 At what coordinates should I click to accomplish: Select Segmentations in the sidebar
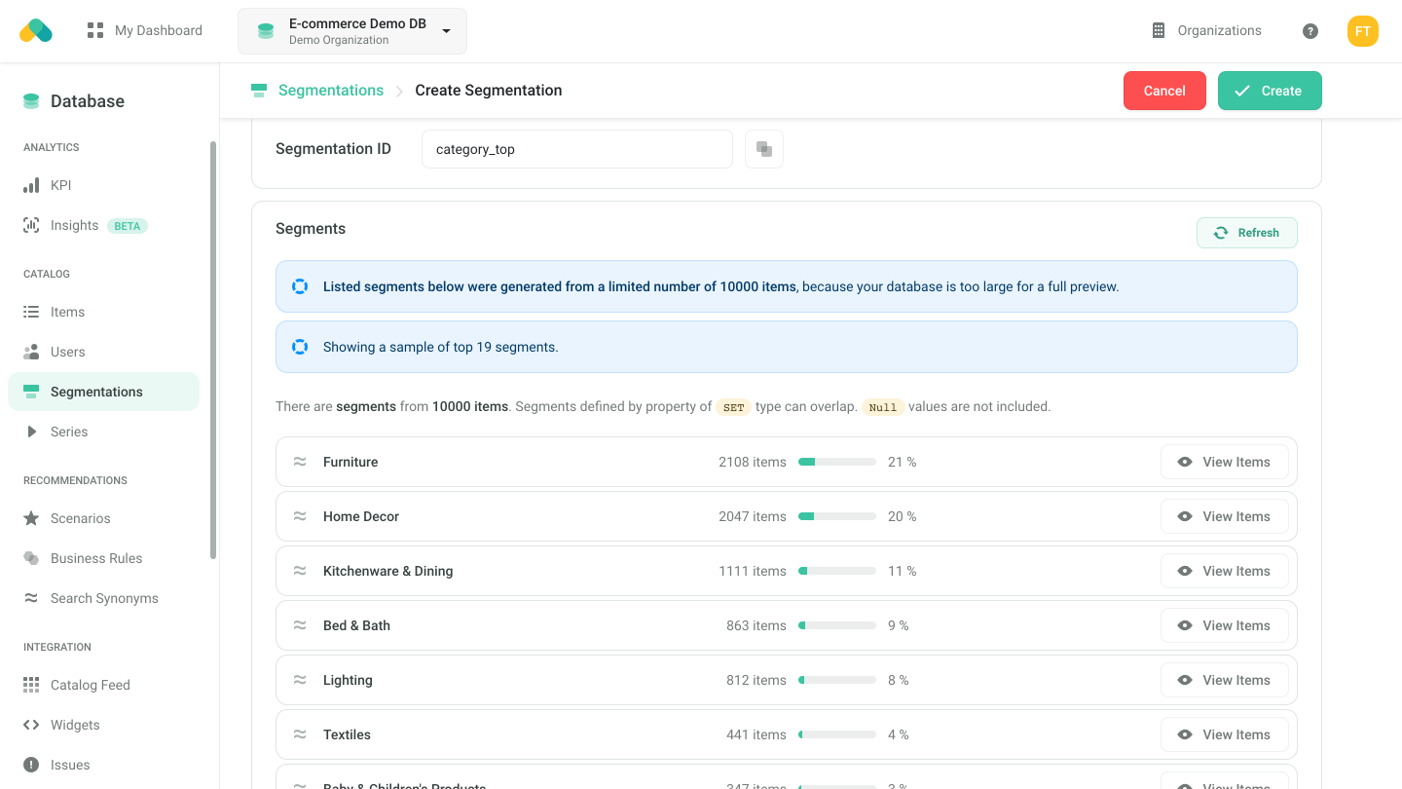click(103, 392)
